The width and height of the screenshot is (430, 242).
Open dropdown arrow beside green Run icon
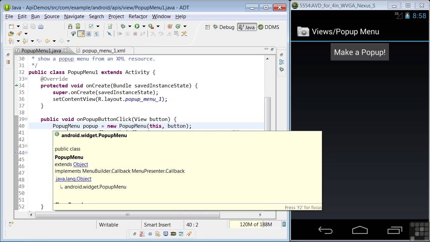[144, 27]
